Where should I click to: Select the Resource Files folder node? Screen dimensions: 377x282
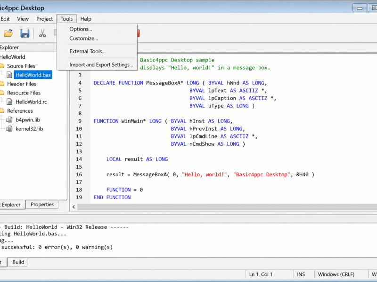24,93
